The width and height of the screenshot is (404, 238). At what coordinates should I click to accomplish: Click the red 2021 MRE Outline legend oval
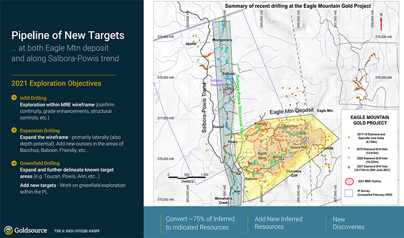[349, 181]
